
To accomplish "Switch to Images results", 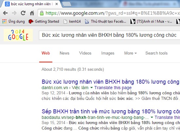I will [108, 53].
